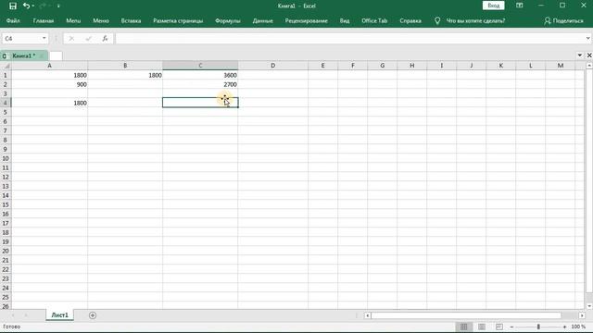
Task: Save the workbook with the floppy disk icon
Action: (x=12, y=6)
